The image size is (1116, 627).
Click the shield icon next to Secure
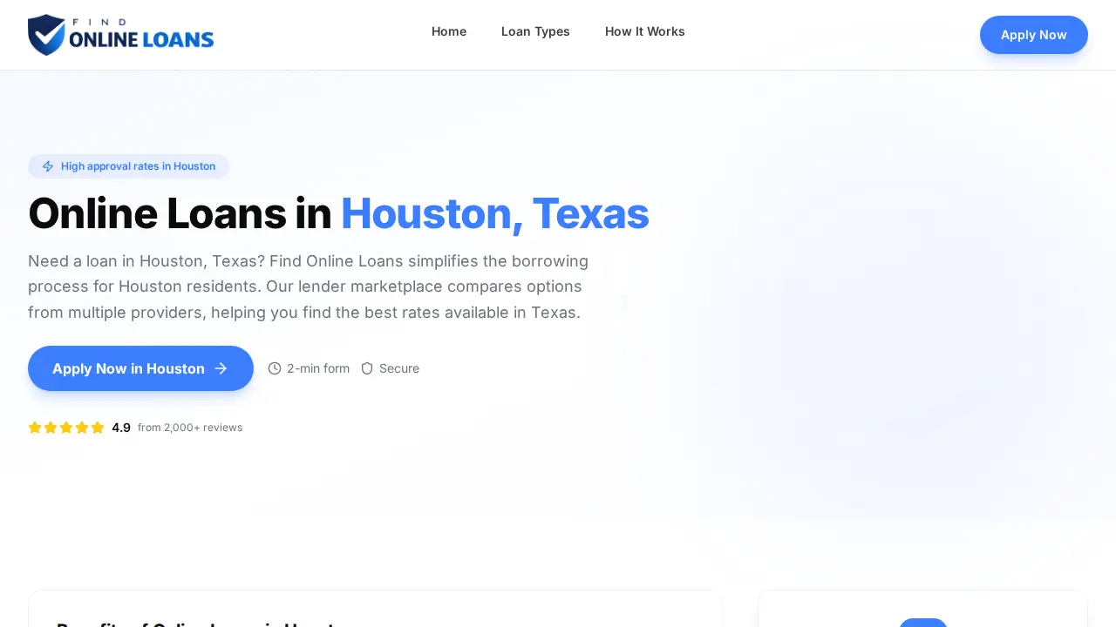coord(367,368)
